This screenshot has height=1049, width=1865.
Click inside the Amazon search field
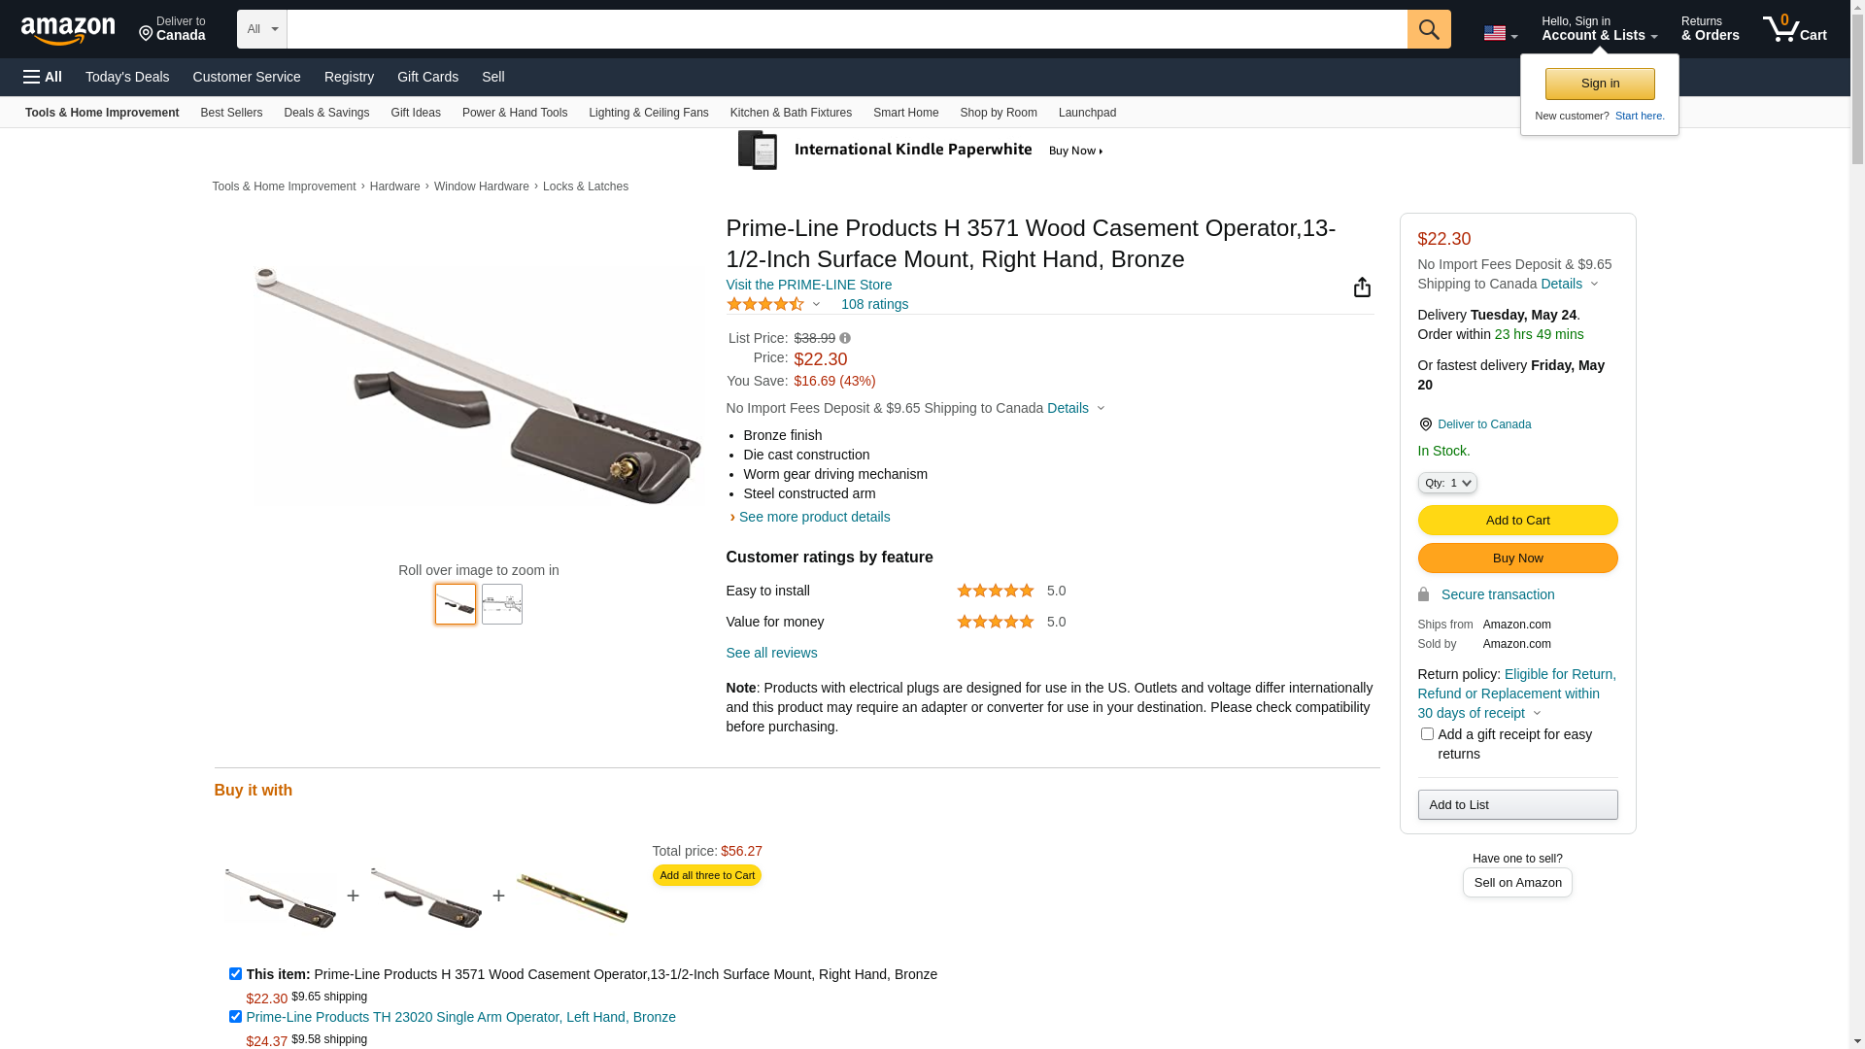[x=847, y=29]
